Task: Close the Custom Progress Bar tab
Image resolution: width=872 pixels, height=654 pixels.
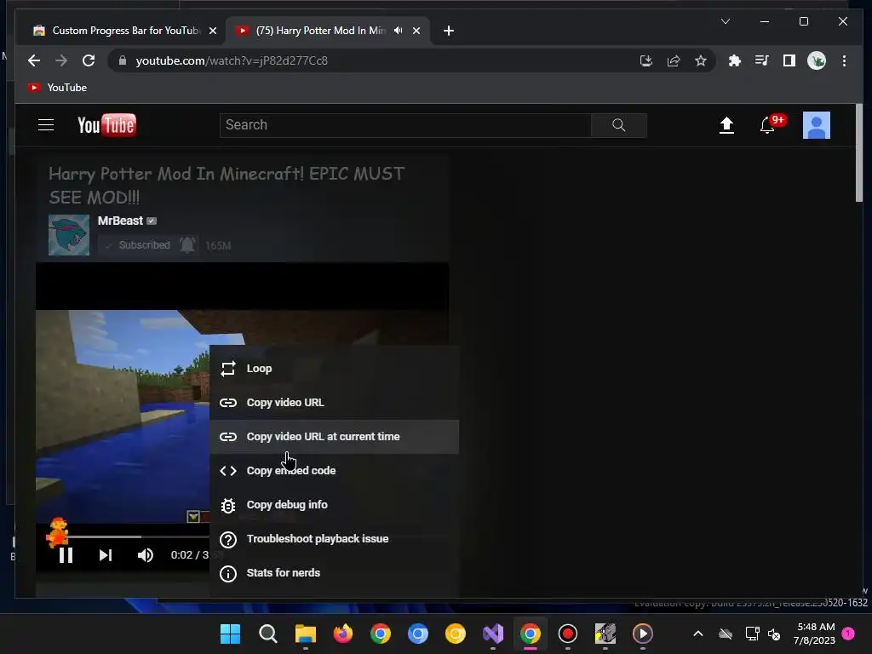Action: tap(212, 32)
